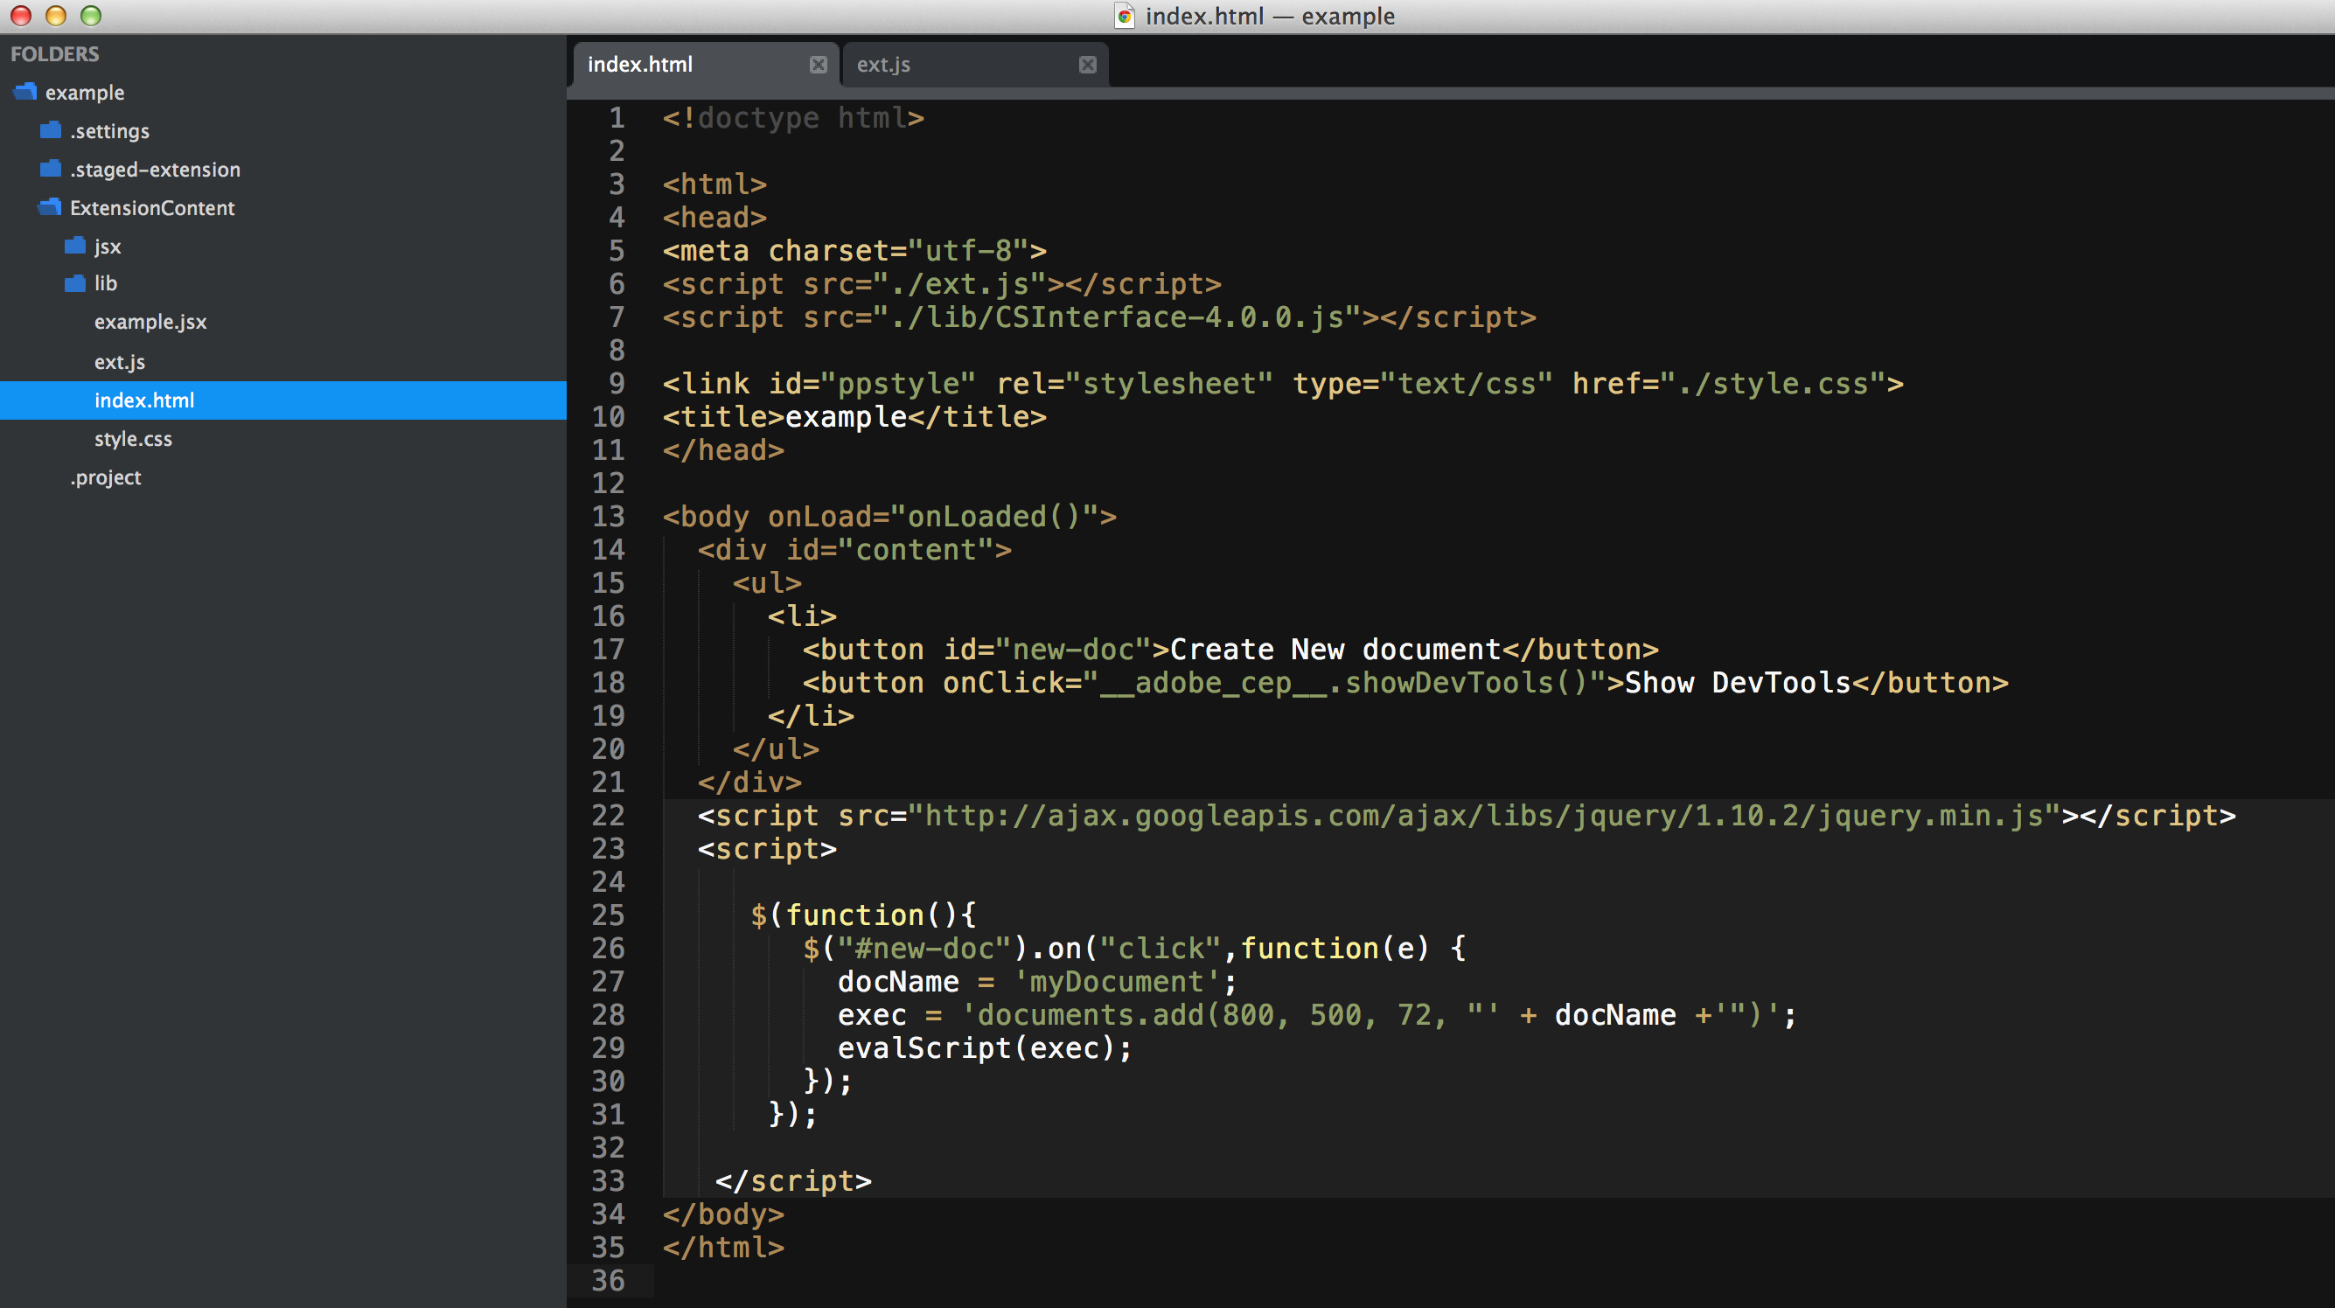
Task: Click the FOLDERS sidebar header
Action: [54, 53]
